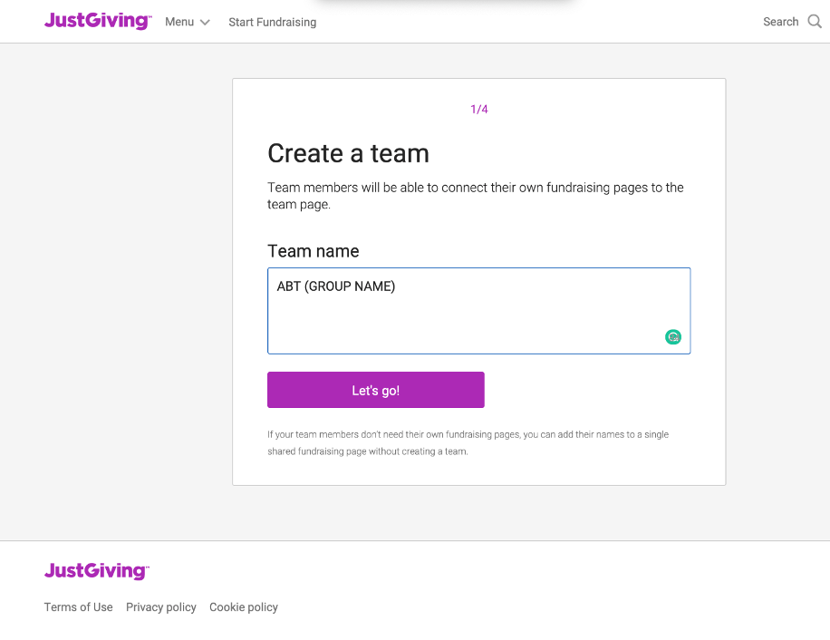The image size is (830, 640).
Task: Click the shared fundraising page footnote text
Action: point(468,442)
